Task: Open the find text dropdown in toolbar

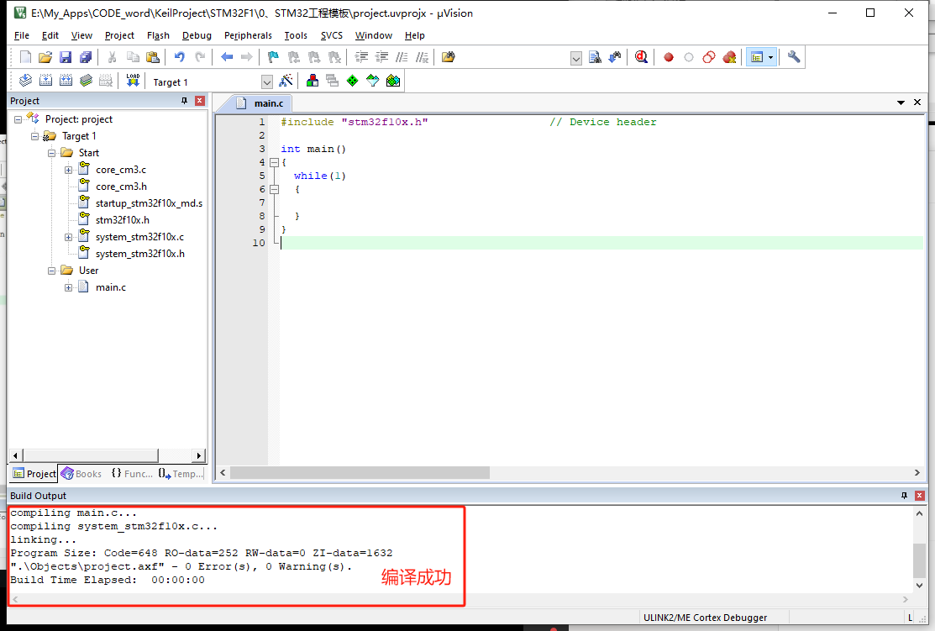Action: click(x=576, y=59)
